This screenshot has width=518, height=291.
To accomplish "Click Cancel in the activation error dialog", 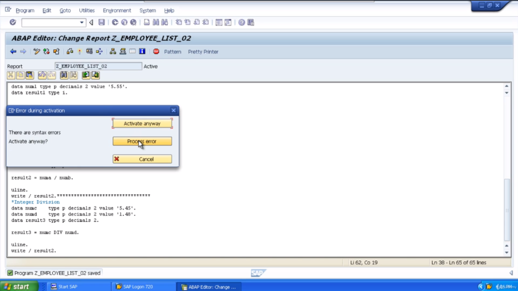I will tap(142, 159).
